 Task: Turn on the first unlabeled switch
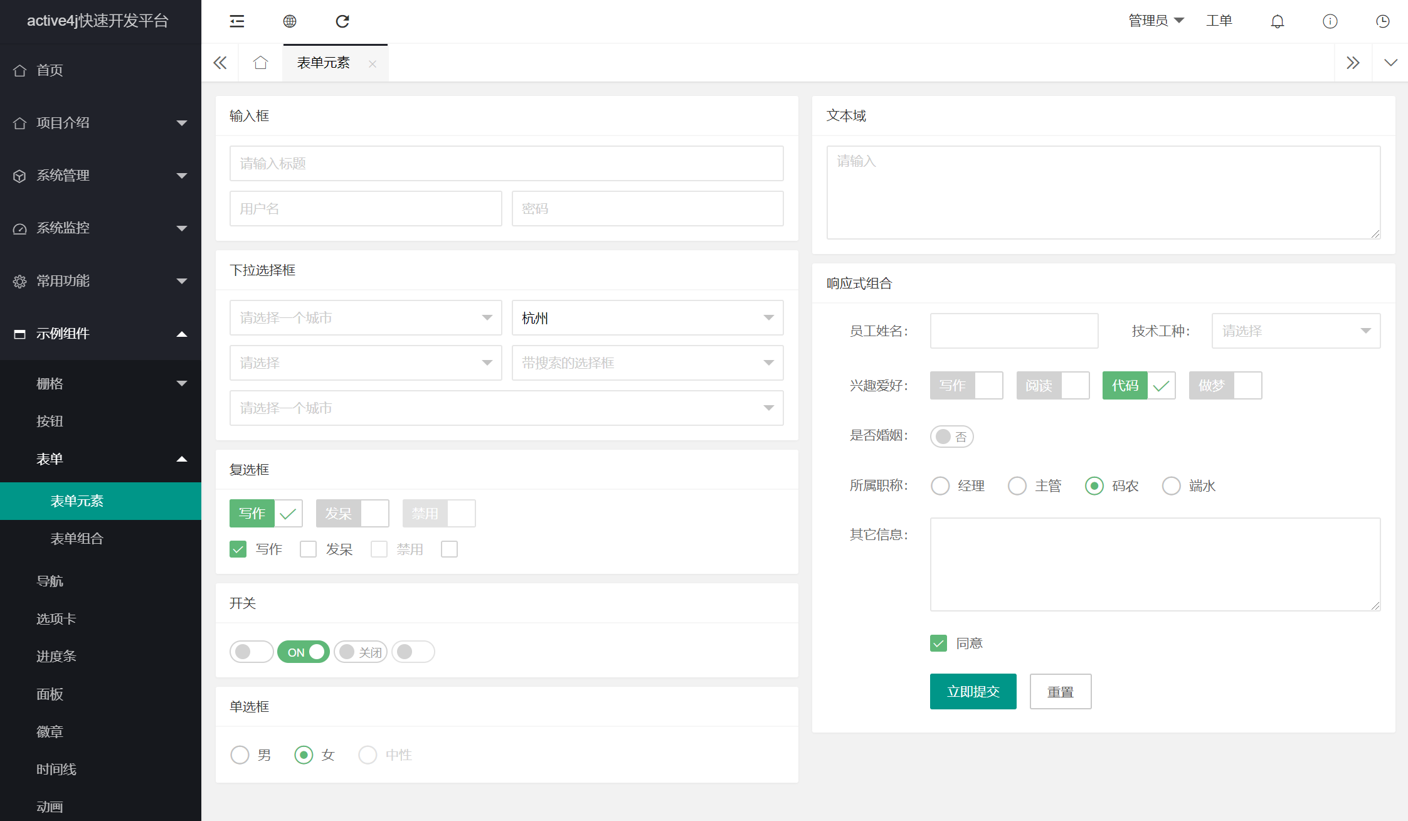tap(251, 652)
